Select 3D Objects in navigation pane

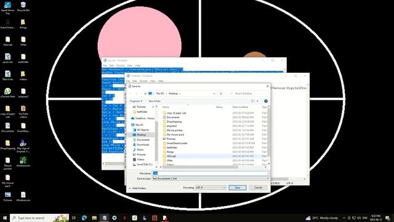(x=141, y=130)
